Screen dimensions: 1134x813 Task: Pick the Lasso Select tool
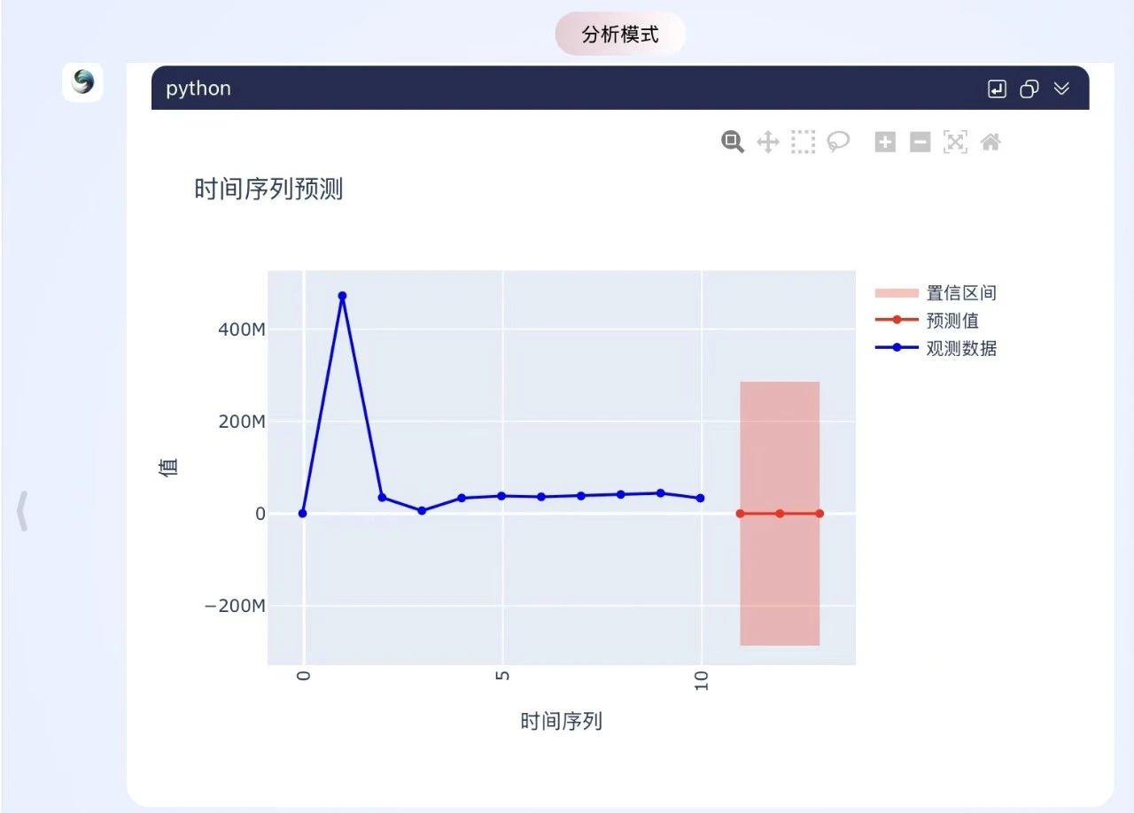tap(838, 142)
